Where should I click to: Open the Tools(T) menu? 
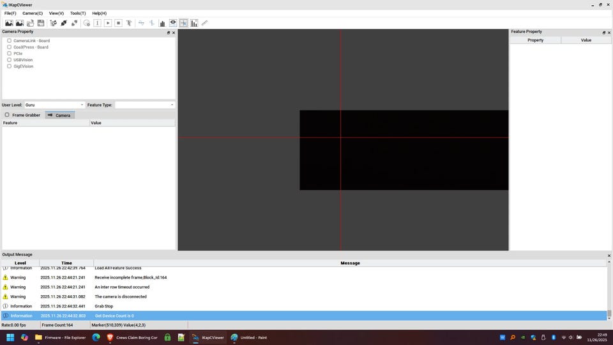point(78,13)
